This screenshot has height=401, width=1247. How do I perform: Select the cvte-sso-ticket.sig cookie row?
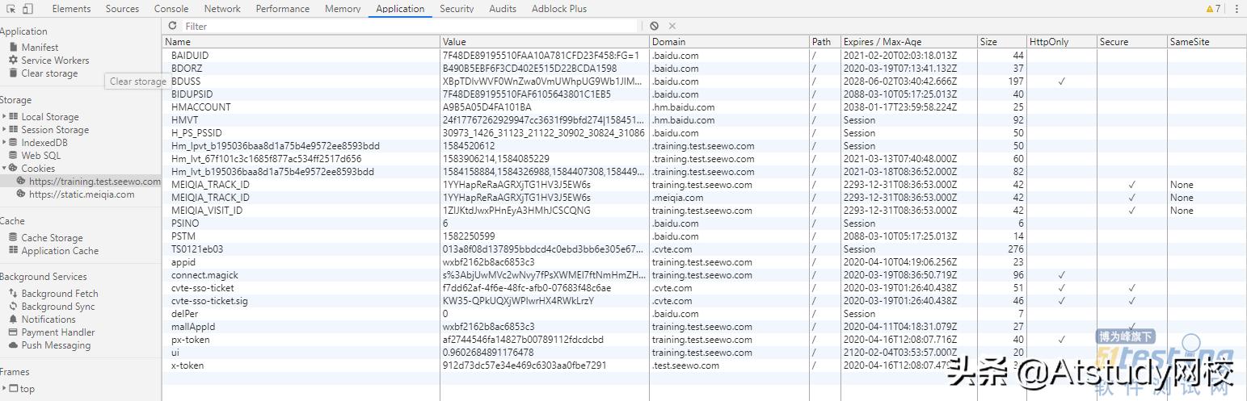[x=704, y=301]
